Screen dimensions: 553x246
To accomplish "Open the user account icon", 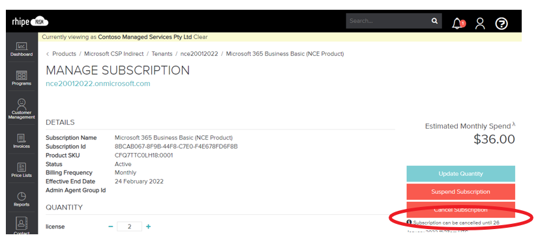I will [480, 23].
